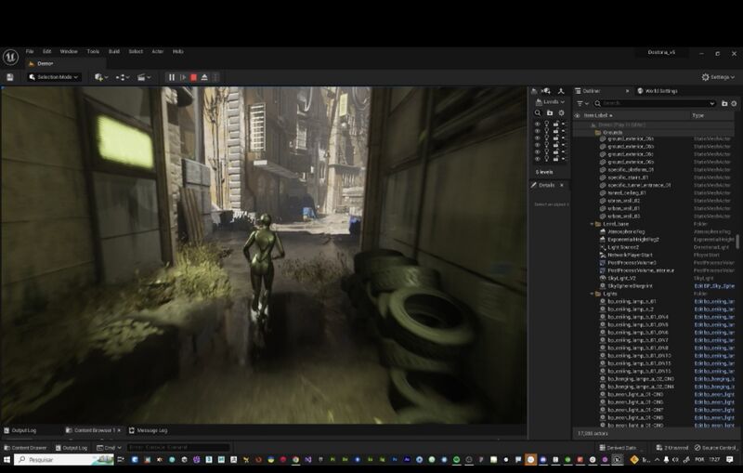
Task: Open the add content cube dropdown
Action: point(101,77)
